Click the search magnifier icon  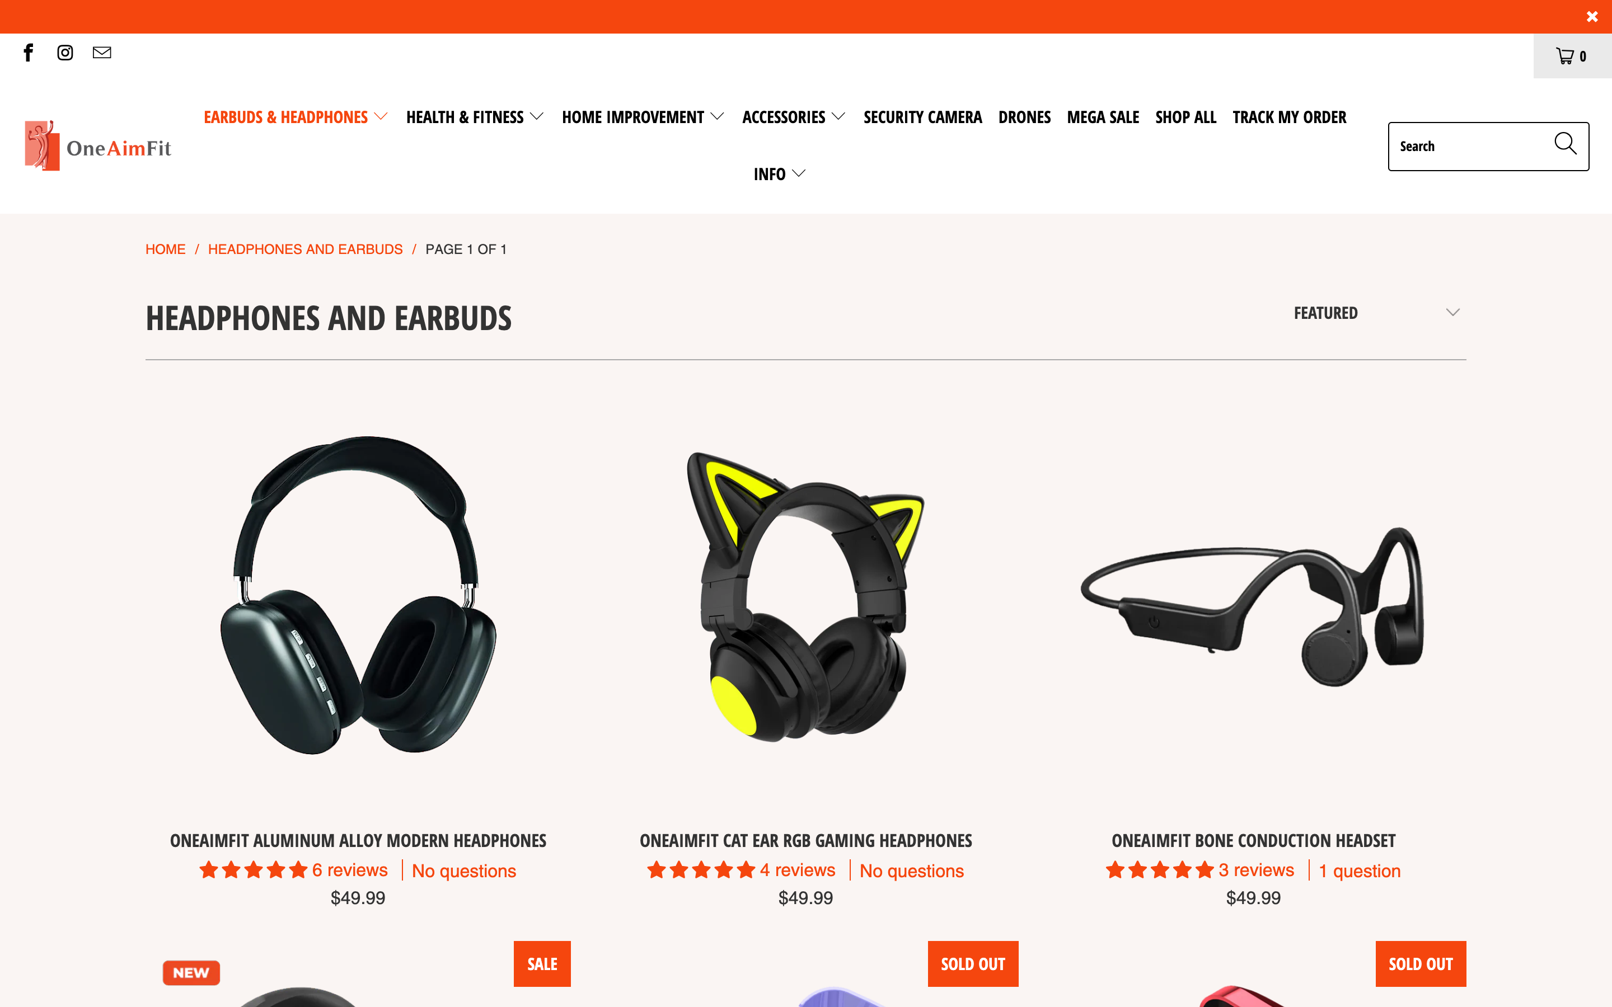1565,144
